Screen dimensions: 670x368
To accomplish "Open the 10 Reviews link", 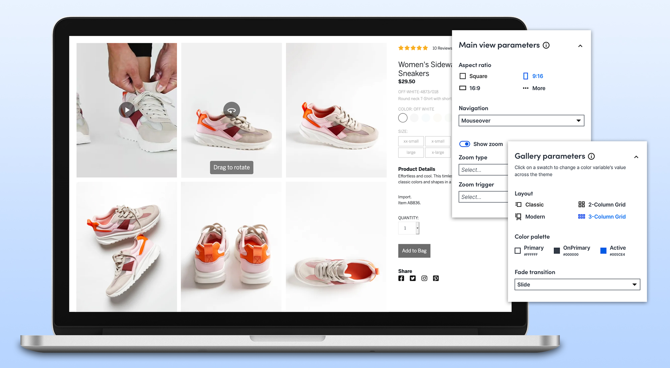I will 442,48.
